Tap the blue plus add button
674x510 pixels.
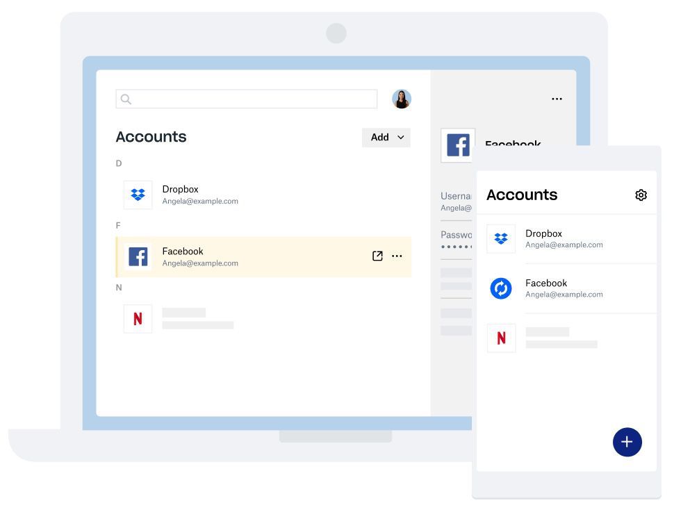627,442
